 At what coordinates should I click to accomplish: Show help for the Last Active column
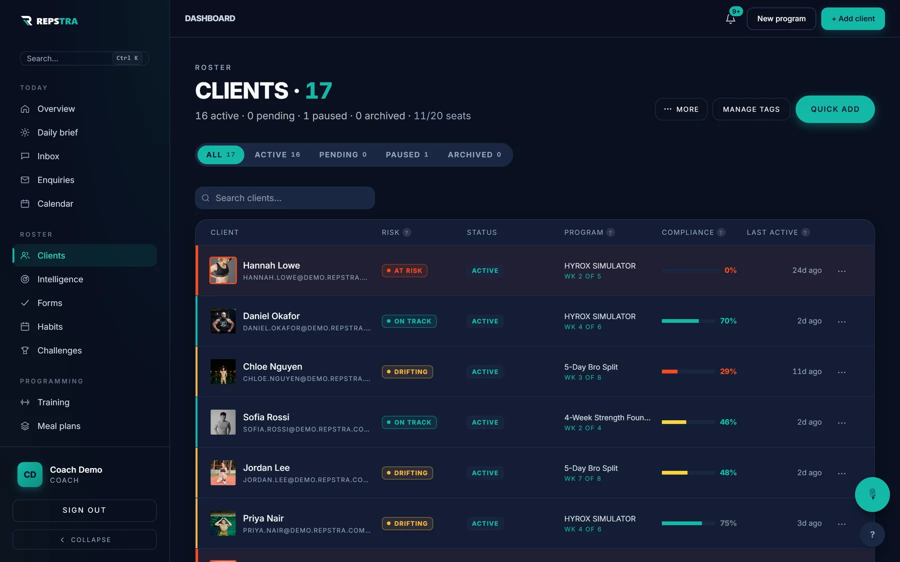805,232
